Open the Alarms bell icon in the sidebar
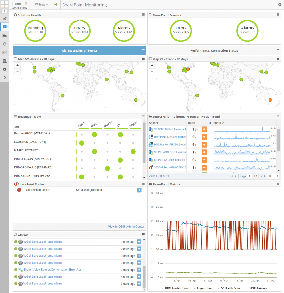 [4, 44]
